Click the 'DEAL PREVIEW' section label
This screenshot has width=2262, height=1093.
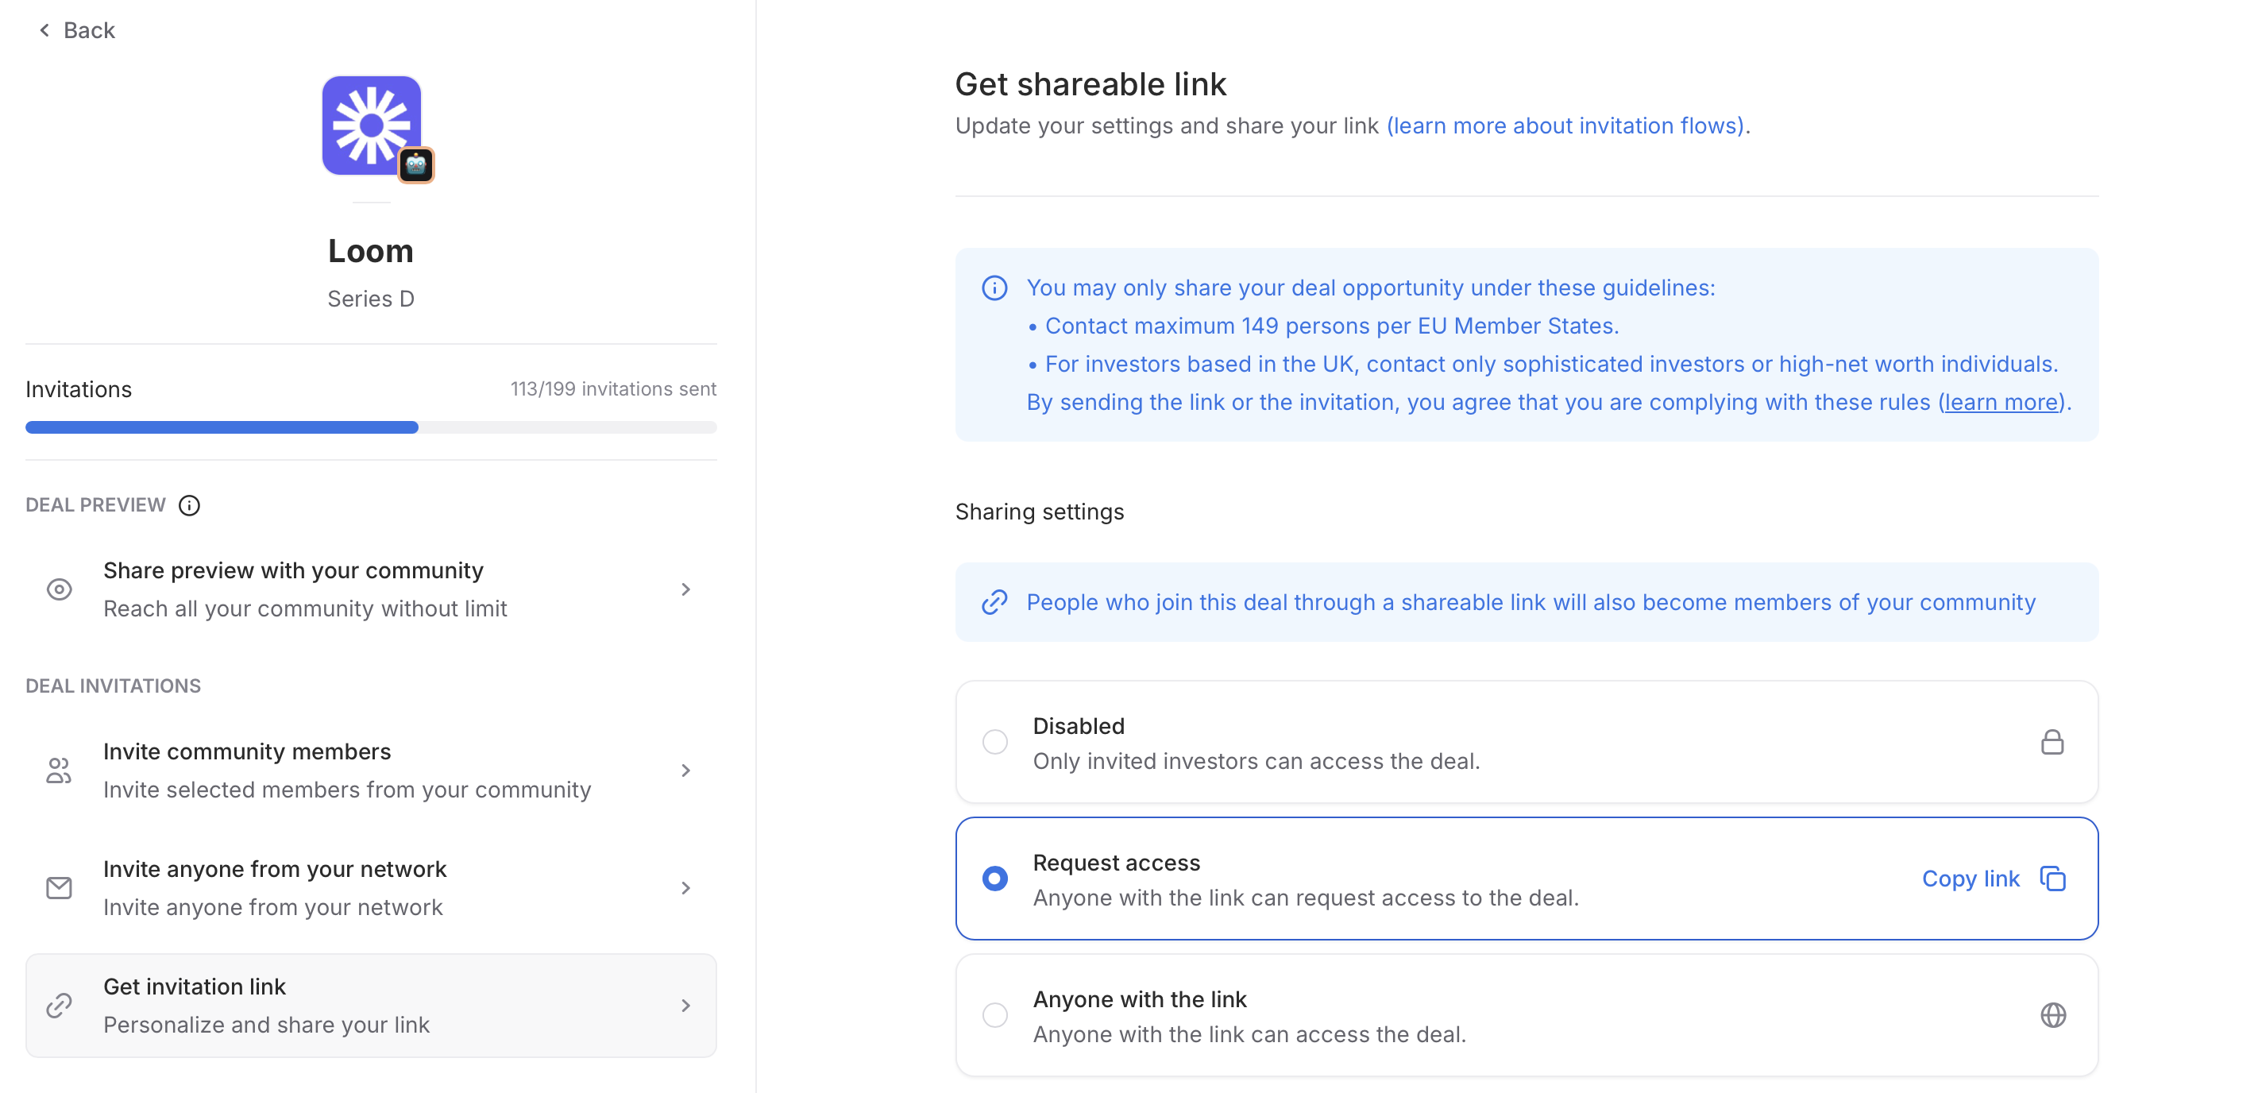click(95, 505)
